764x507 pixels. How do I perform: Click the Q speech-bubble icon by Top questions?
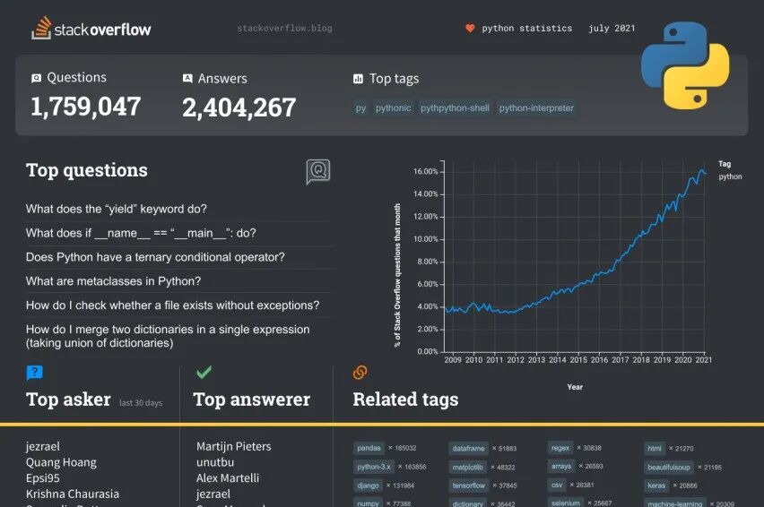318,172
